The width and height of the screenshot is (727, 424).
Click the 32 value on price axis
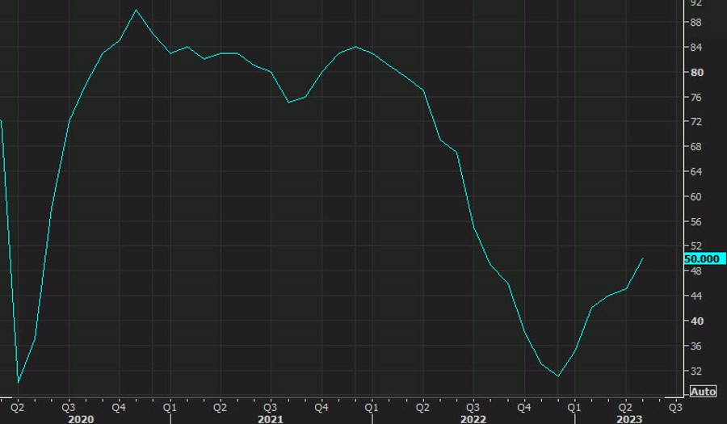click(695, 371)
